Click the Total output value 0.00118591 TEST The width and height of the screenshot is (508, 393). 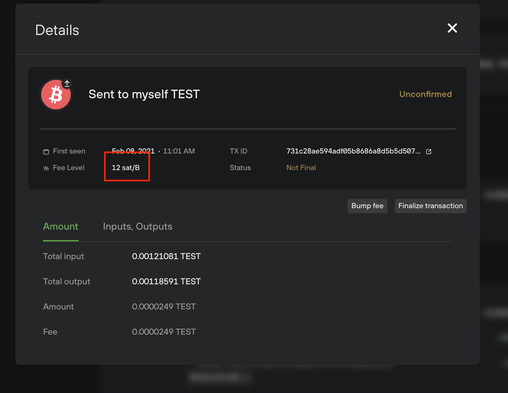tap(166, 281)
